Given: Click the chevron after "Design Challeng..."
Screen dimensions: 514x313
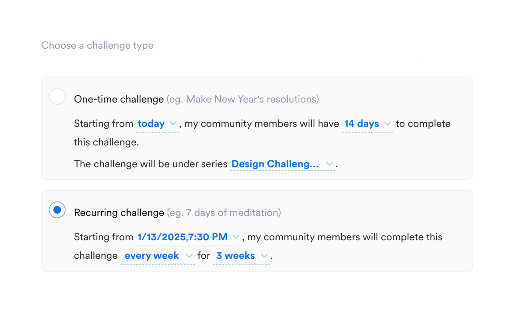Looking at the screenshot, I should tap(329, 164).
